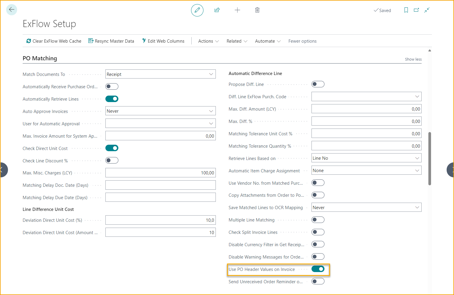Screen dimensions: 454x295
Task: Enable Propose Diff. Line toggle
Action: click(x=318, y=84)
